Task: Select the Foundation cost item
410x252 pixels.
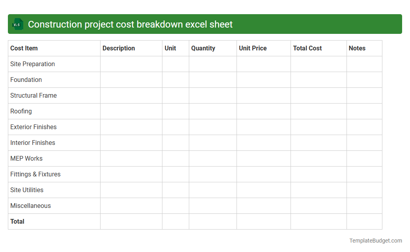Action: 26,80
